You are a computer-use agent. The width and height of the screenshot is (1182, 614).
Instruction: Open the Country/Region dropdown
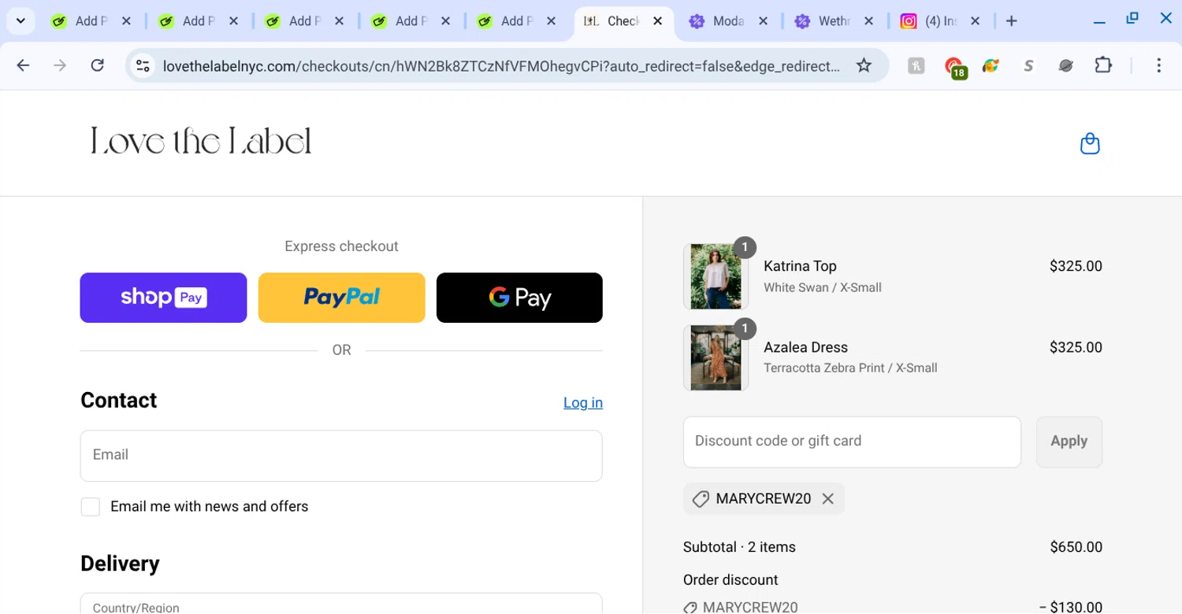341,604
